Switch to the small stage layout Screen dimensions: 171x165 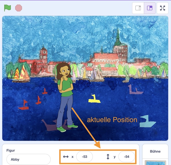point(138,8)
